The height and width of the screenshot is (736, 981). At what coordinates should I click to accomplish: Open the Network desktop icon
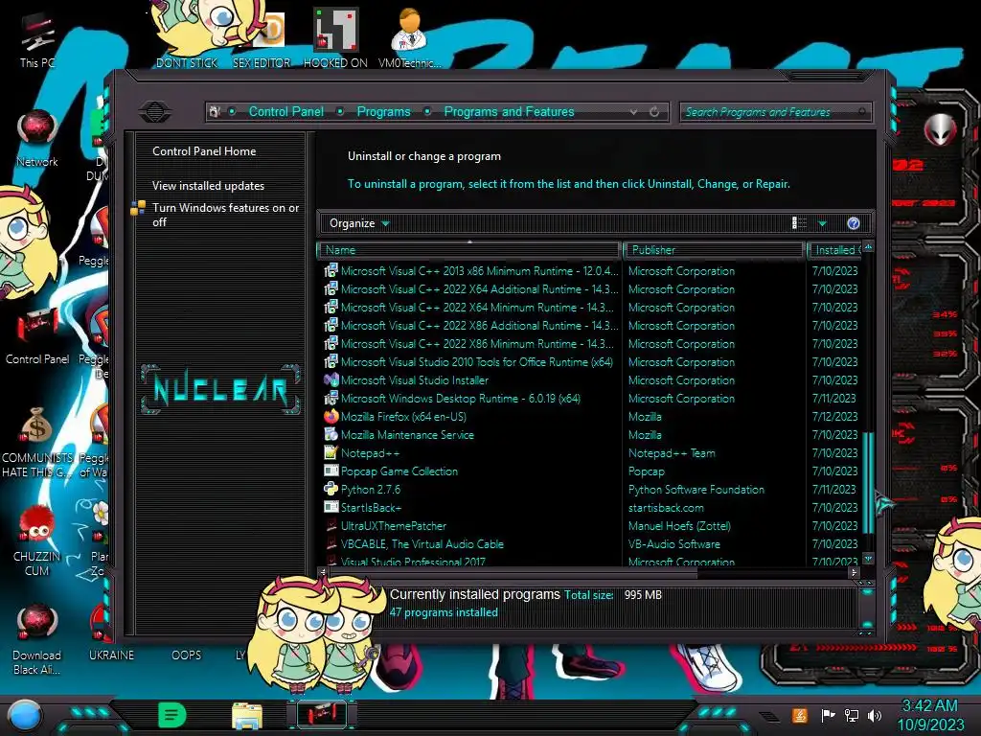(x=37, y=138)
